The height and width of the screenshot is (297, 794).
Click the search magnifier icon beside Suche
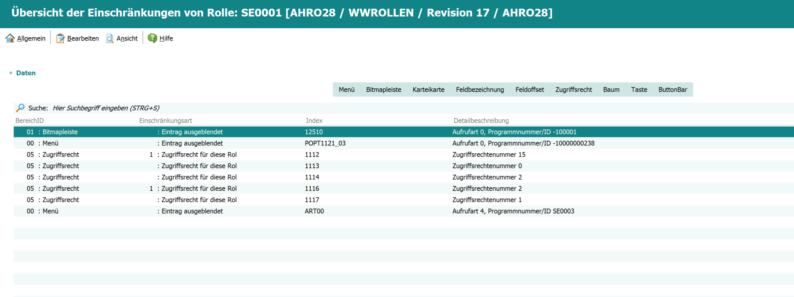[20, 108]
